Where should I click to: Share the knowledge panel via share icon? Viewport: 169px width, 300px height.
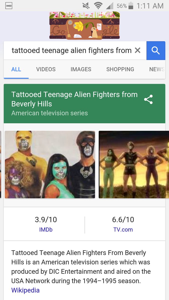148,99
